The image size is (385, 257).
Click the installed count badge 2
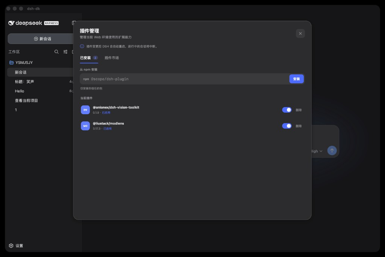95,58
